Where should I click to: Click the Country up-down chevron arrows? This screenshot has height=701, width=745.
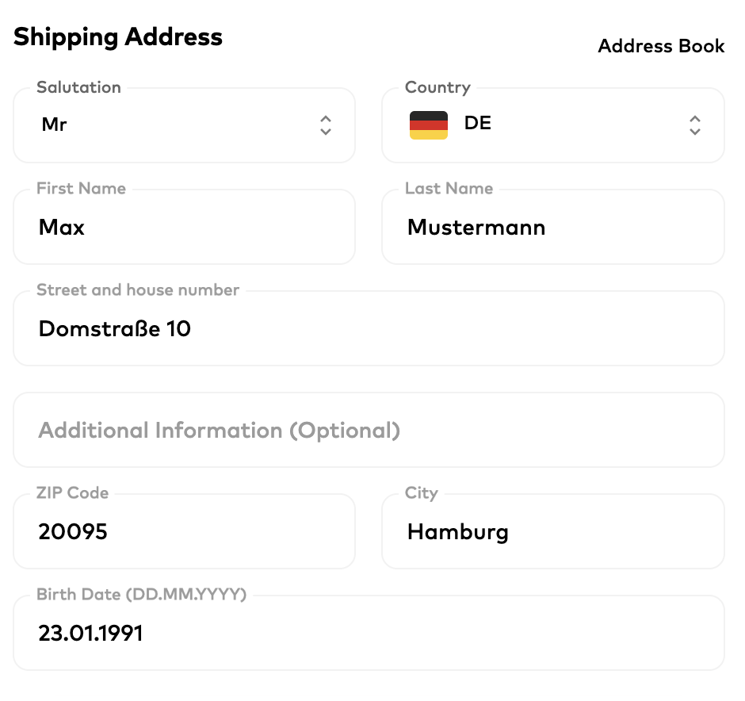695,125
